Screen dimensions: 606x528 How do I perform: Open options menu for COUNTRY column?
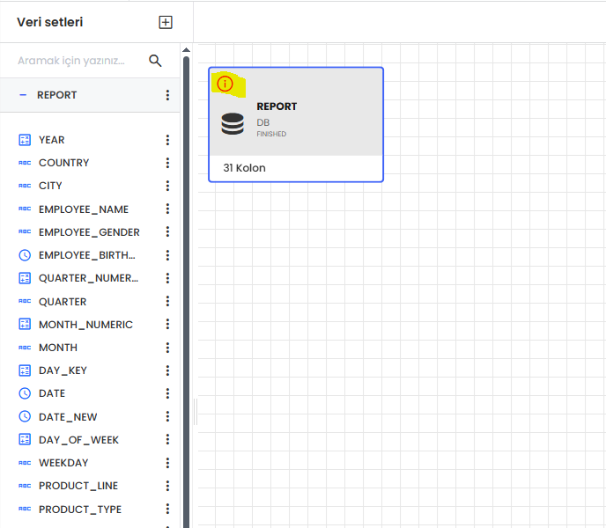click(x=167, y=163)
